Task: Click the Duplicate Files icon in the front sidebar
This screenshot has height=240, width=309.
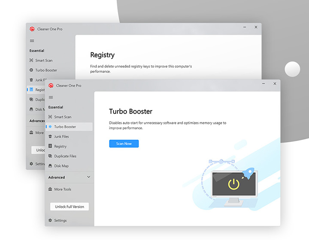Action: coord(50,156)
